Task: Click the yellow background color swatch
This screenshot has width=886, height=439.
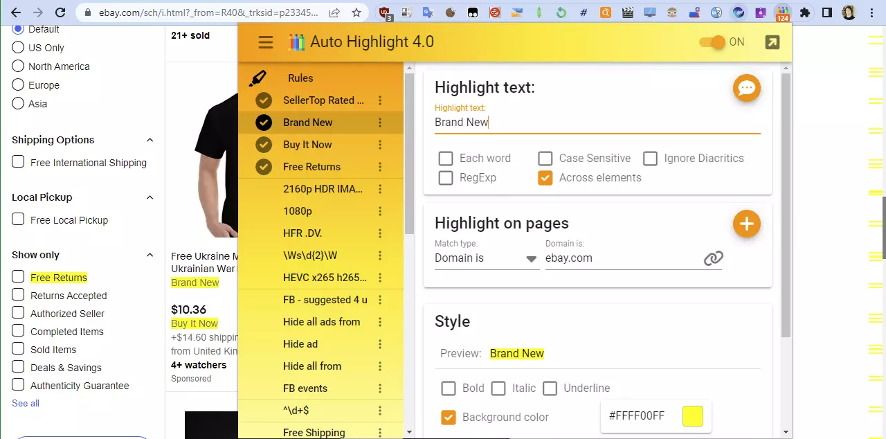Action: coord(693,416)
